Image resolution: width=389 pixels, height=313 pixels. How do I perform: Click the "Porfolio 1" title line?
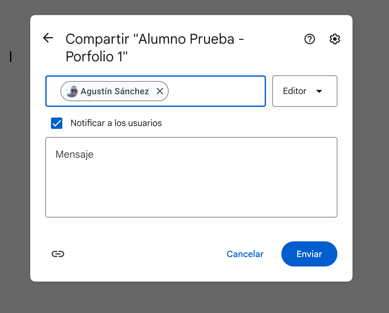point(97,57)
